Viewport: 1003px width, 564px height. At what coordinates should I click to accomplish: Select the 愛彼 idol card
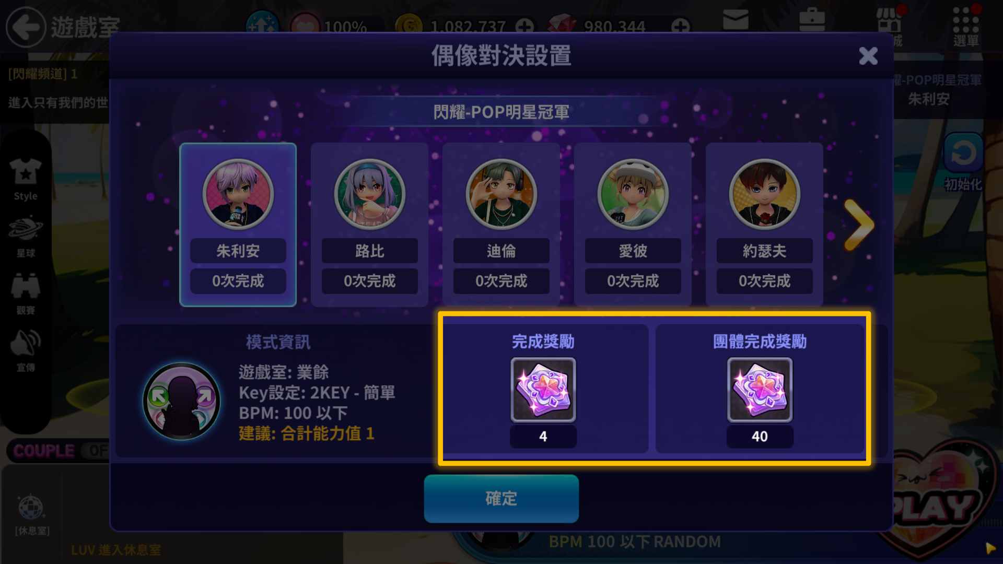coord(633,225)
